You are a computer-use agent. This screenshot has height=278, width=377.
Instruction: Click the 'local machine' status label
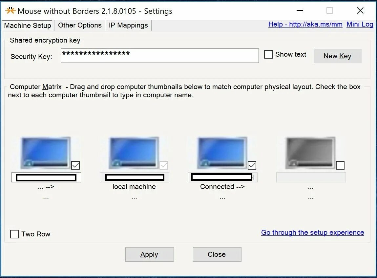point(134,187)
